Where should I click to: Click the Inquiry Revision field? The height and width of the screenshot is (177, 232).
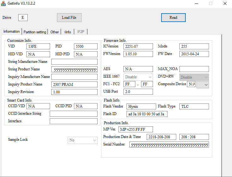[x=74, y=92]
